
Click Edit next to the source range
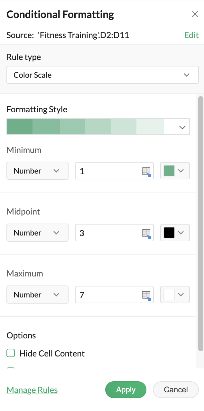[x=191, y=35]
